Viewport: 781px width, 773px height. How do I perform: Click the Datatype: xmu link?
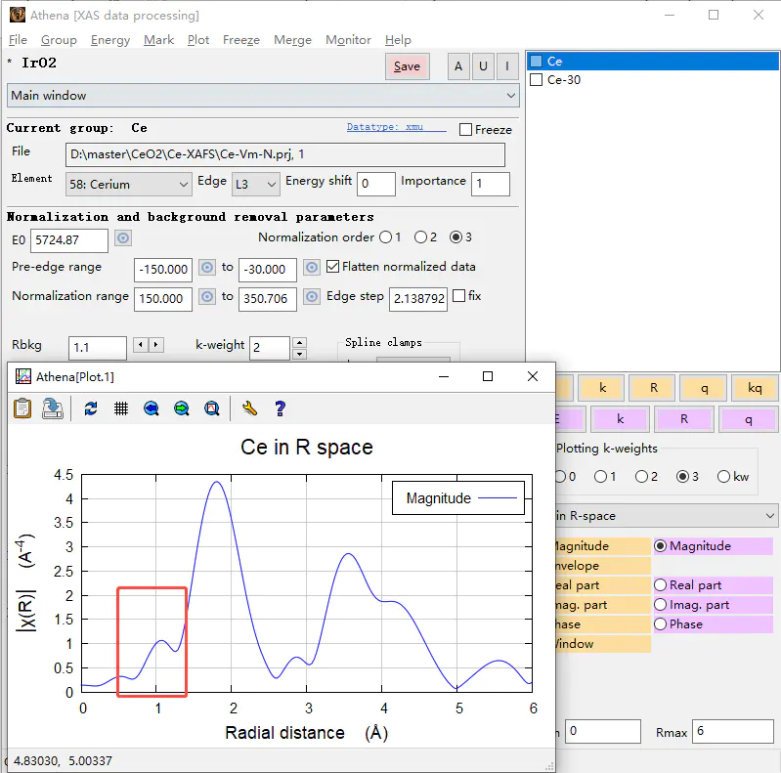click(x=383, y=127)
